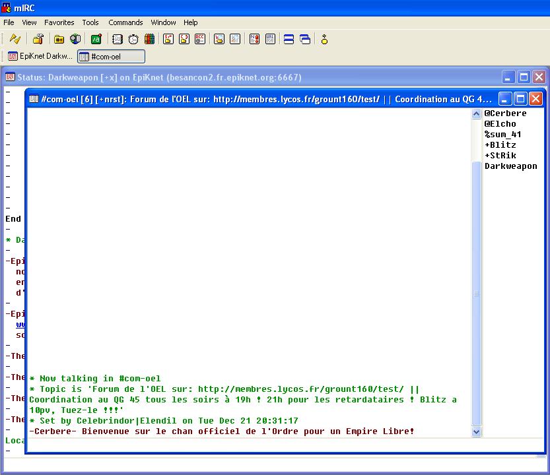Minimize the Status window
The height and width of the screenshot is (475, 550).
pos(508,77)
